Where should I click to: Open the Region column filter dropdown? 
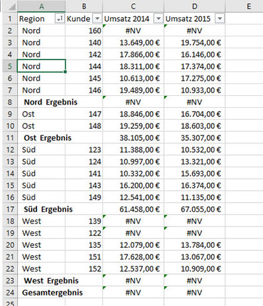coord(59,19)
